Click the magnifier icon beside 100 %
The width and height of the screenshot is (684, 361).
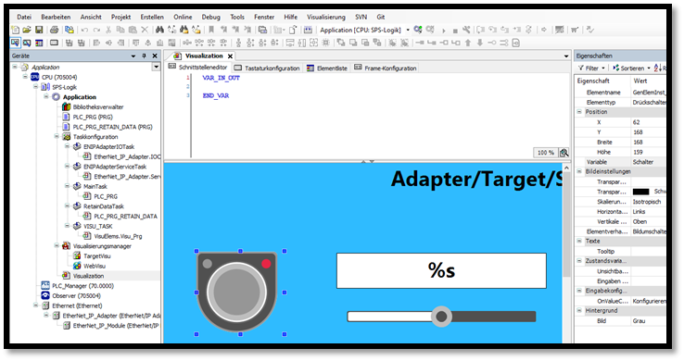click(564, 153)
